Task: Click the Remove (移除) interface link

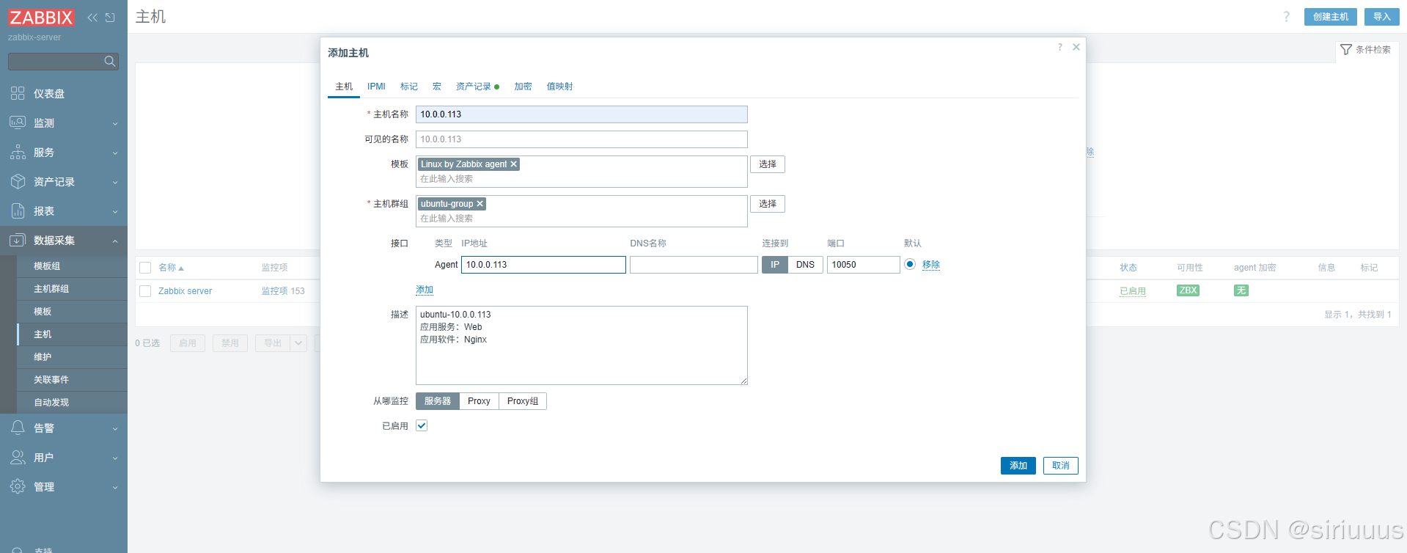Action: tap(931, 265)
